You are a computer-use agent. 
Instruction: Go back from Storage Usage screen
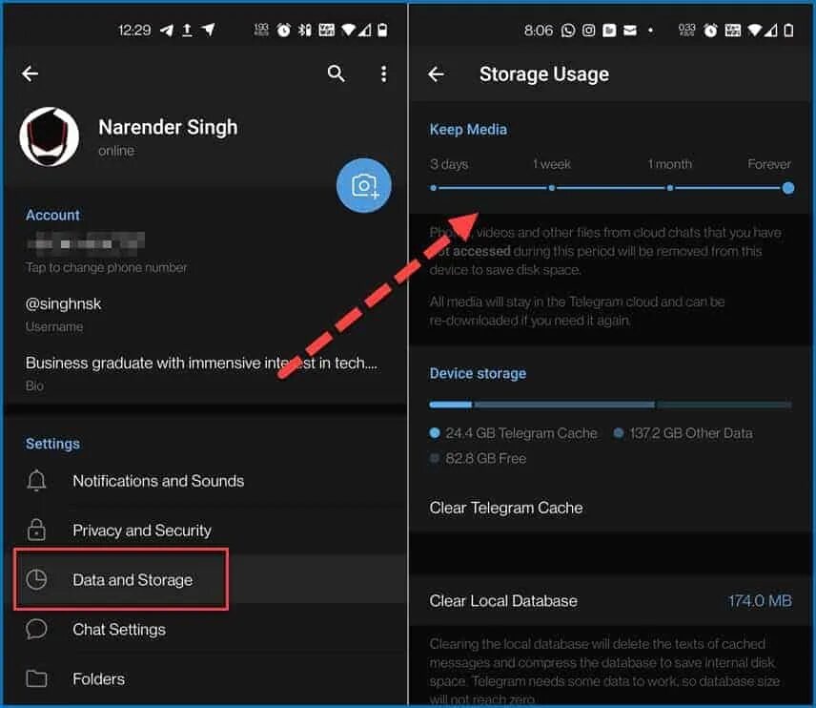click(436, 74)
